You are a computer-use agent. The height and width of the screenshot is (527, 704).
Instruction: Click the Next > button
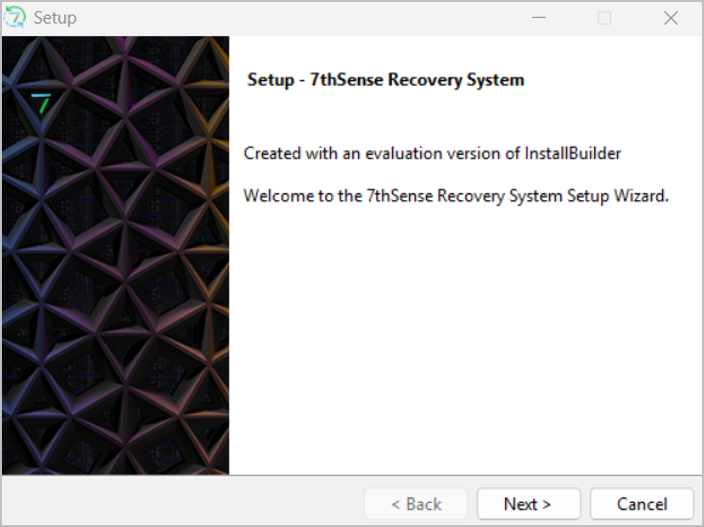point(528,504)
